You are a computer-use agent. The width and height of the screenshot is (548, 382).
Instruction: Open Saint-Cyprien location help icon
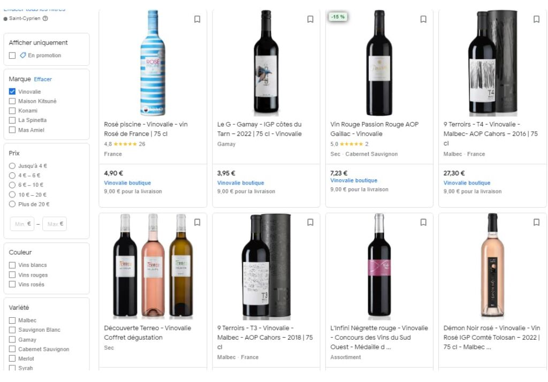(45, 18)
